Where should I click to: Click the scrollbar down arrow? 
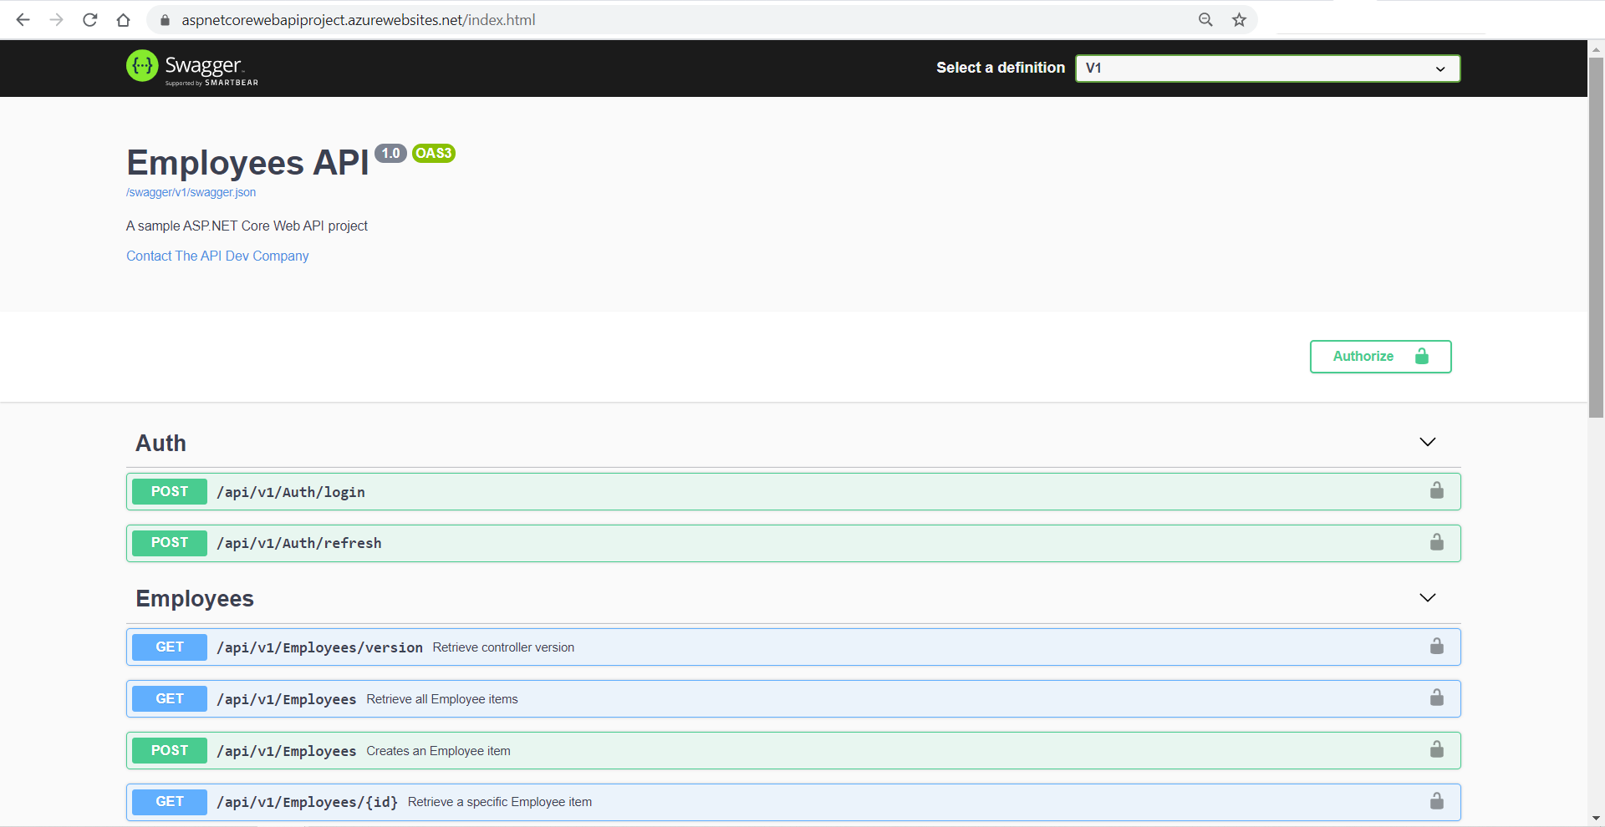tap(1596, 818)
